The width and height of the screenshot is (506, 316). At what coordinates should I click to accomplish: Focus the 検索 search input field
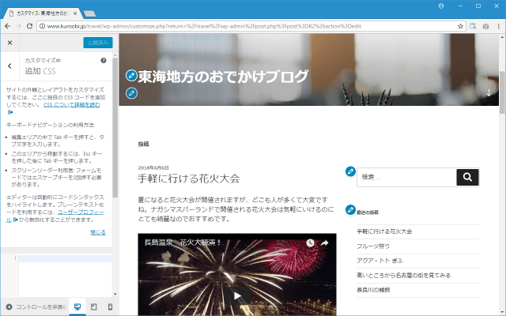click(406, 177)
